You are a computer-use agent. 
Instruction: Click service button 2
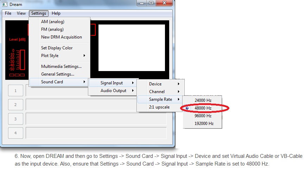click(15, 105)
